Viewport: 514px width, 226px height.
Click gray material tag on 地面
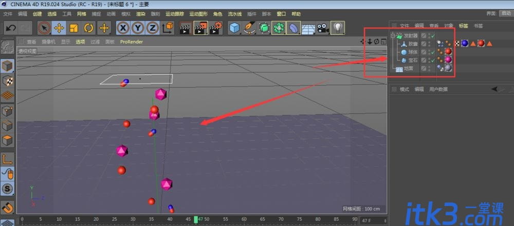(x=448, y=68)
